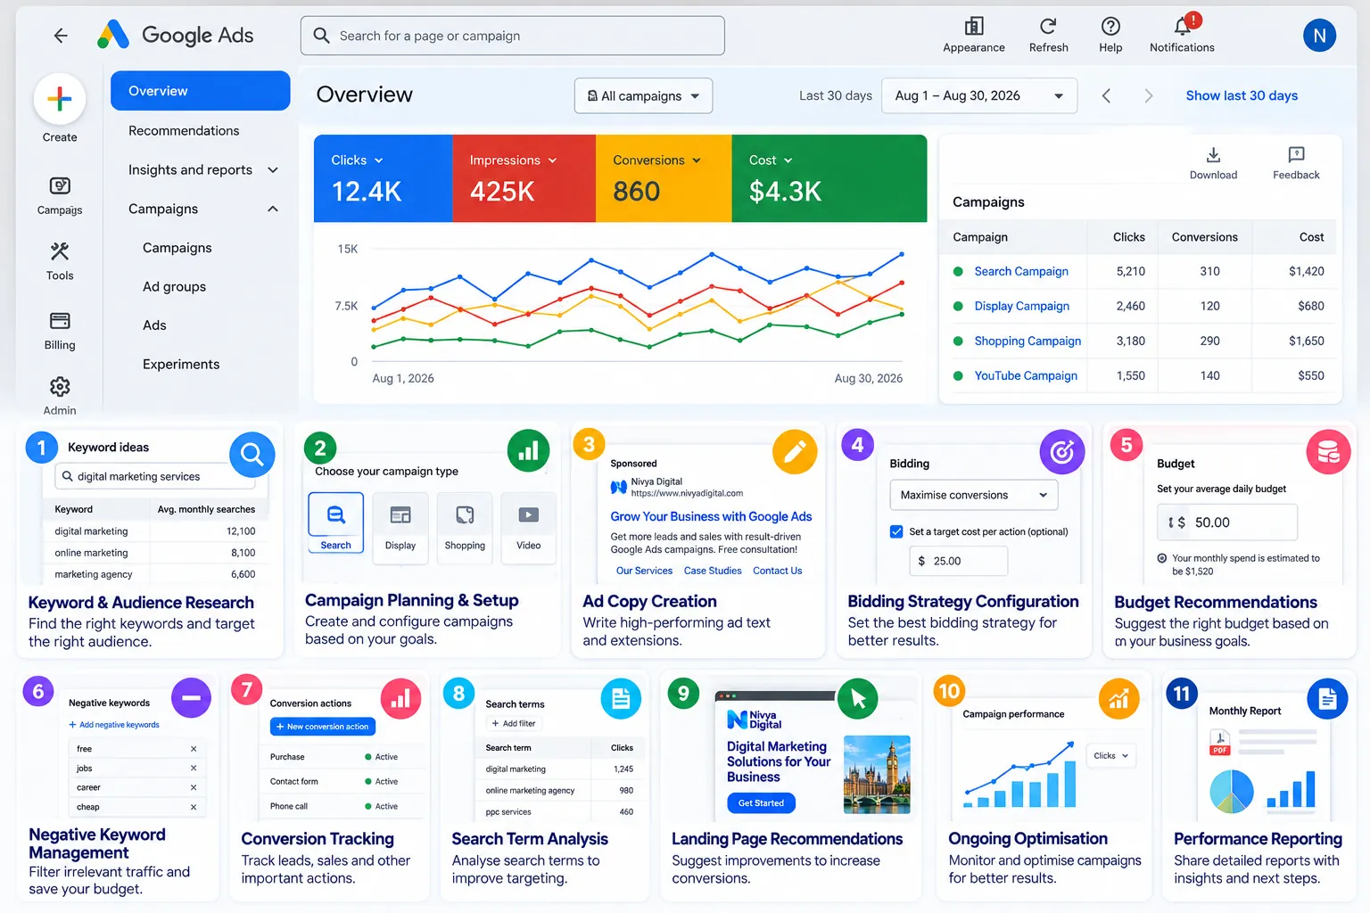Image resolution: width=1370 pixels, height=913 pixels.
Task: Select Recommendations in the navigation menu
Action: pos(184,131)
